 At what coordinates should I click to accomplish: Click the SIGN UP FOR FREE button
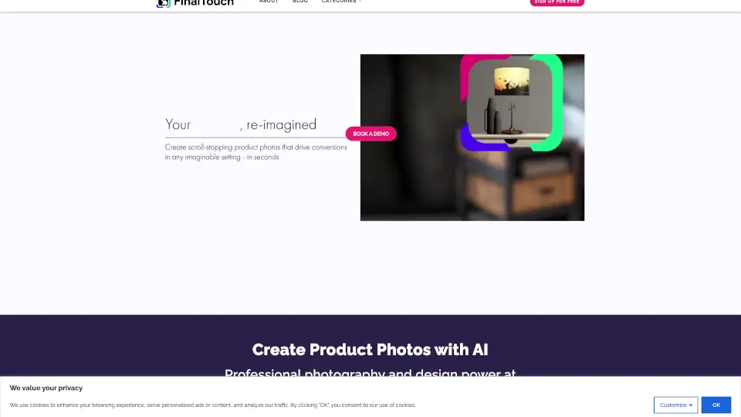(x=557, y=2)
